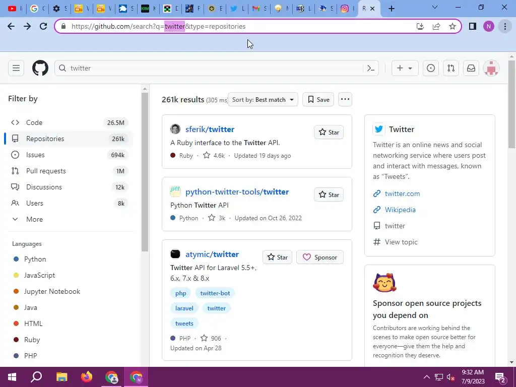Save this search with Save button
Screen dimensions: 516x387
pos(318,99)
